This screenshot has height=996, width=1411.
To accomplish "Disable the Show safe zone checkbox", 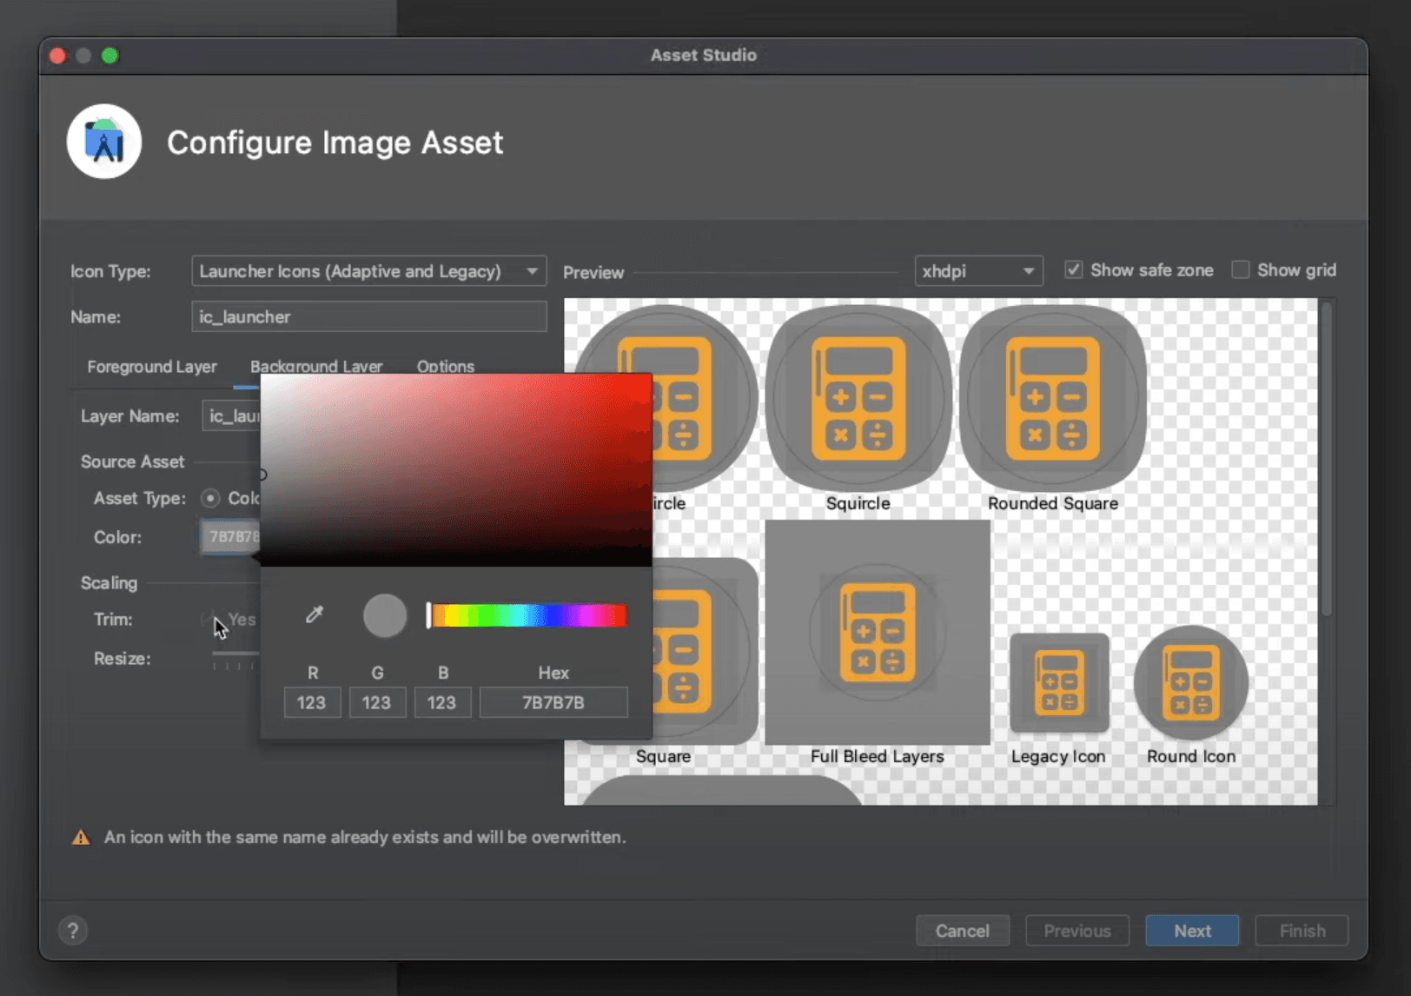I will (1074, 270).
